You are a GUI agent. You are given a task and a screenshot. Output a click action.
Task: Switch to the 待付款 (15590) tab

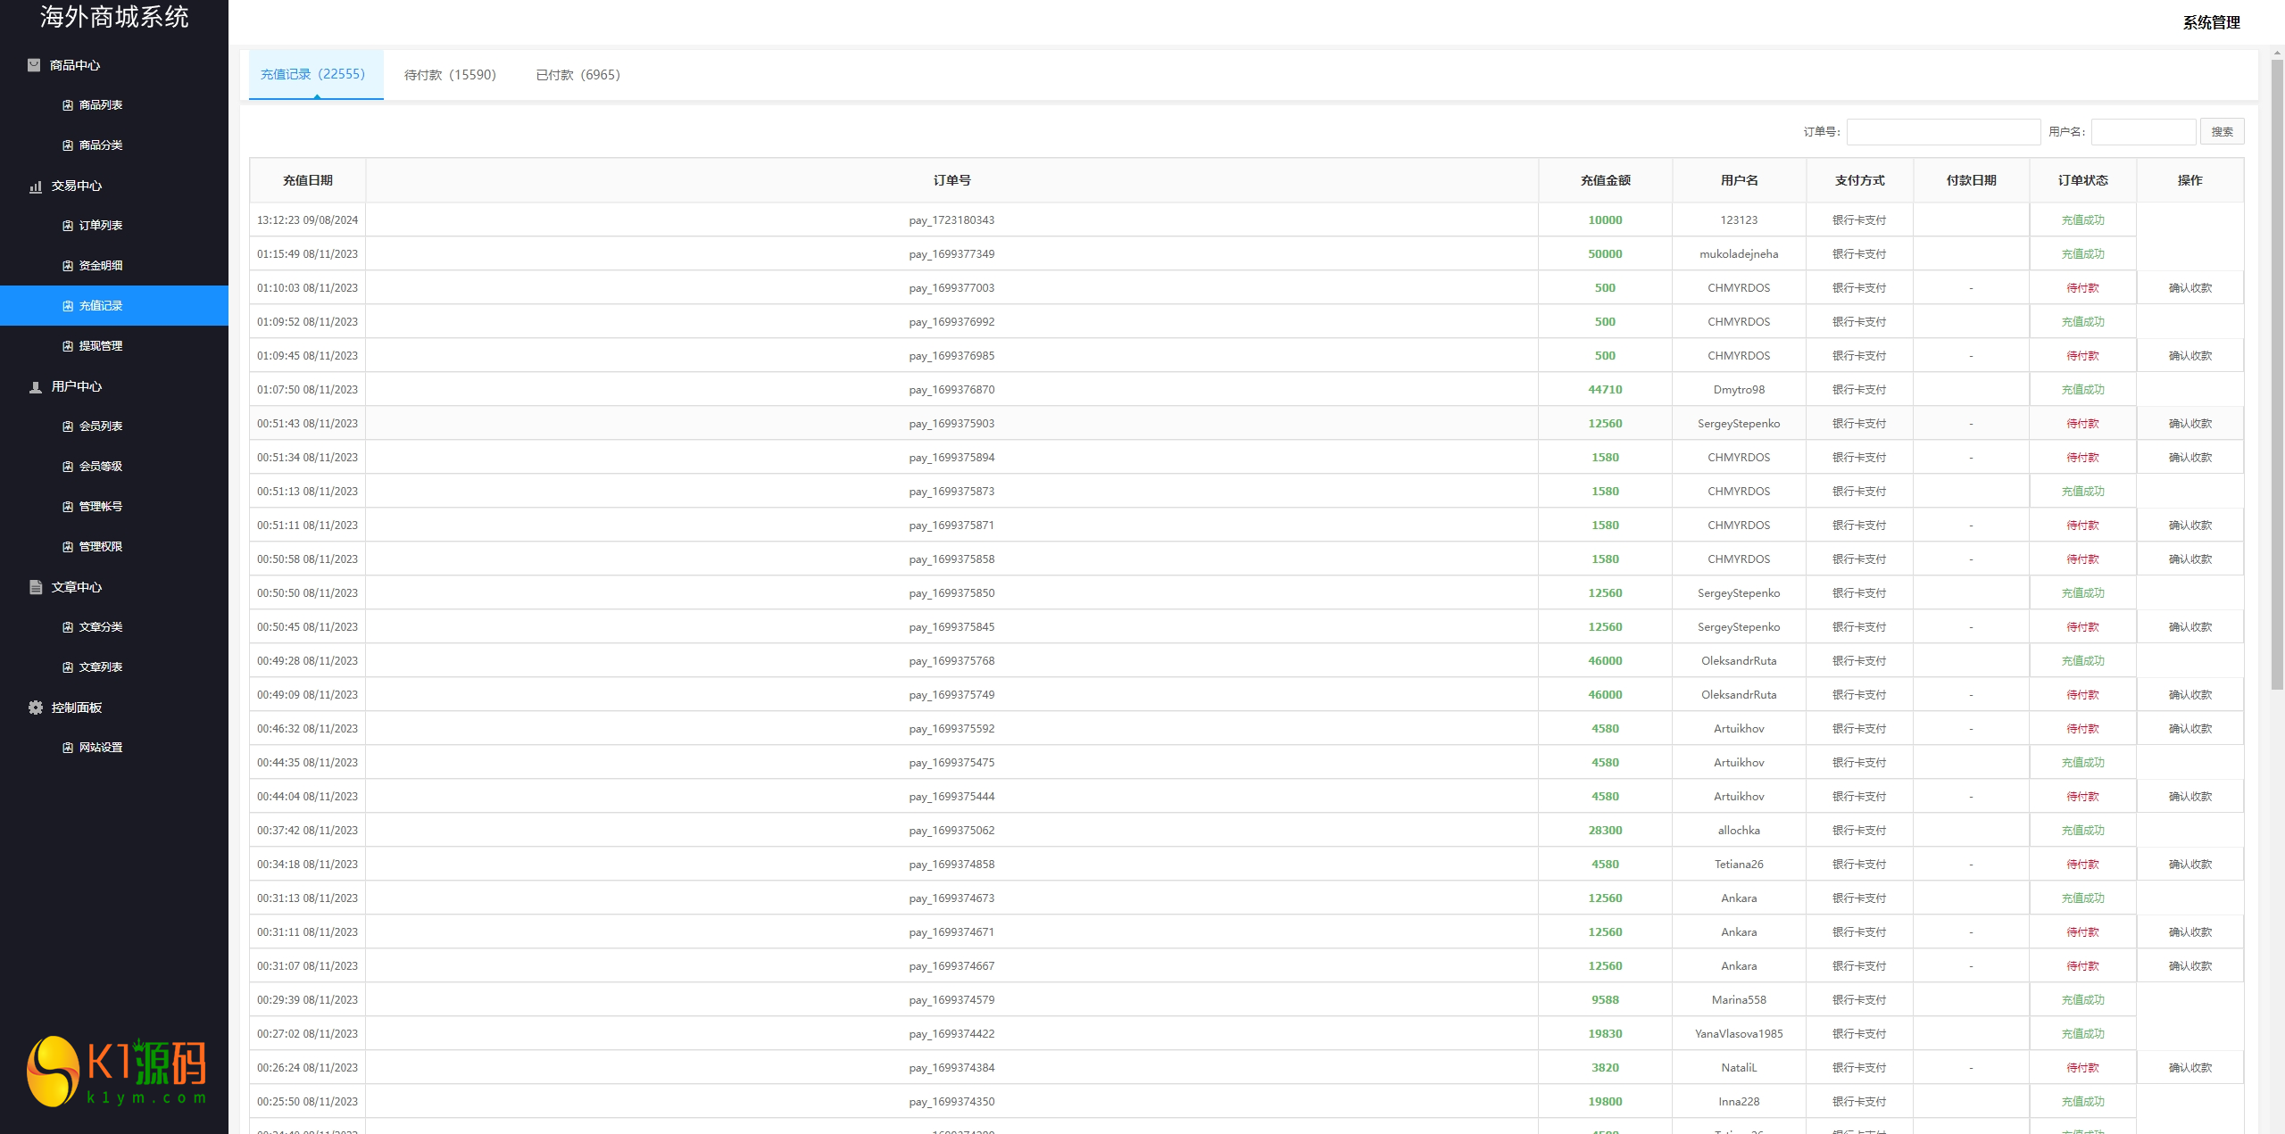[450, 75]
